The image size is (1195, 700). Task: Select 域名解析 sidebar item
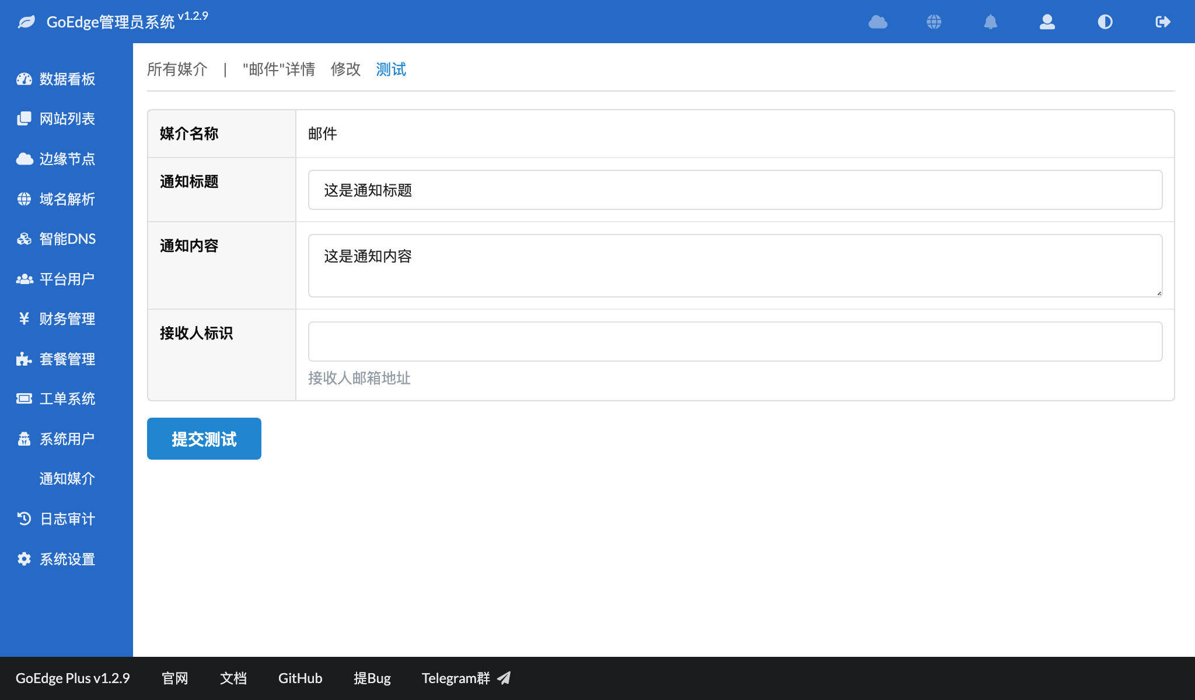67,199
